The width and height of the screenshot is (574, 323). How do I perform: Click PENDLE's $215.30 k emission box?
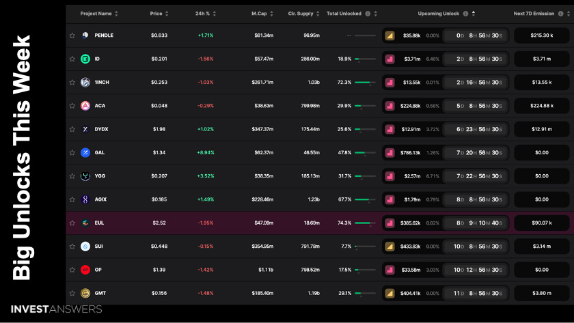point(542,36)
